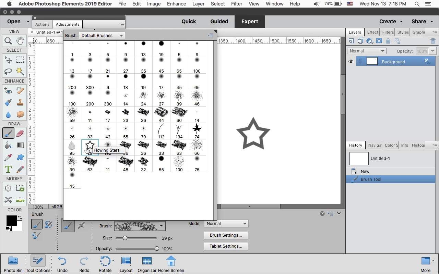Viewport: 439px width, 274px height.
Task: Choose the Impressionist Brush option
Action: point(48,224)
